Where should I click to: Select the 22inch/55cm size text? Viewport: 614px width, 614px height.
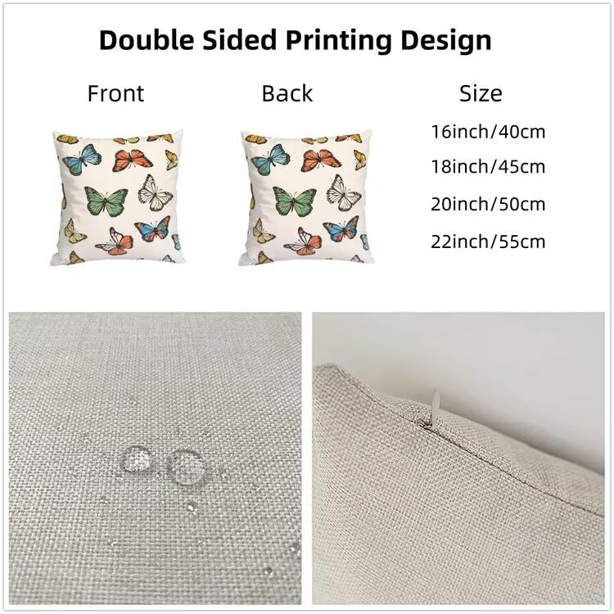(x=488, y=242)
